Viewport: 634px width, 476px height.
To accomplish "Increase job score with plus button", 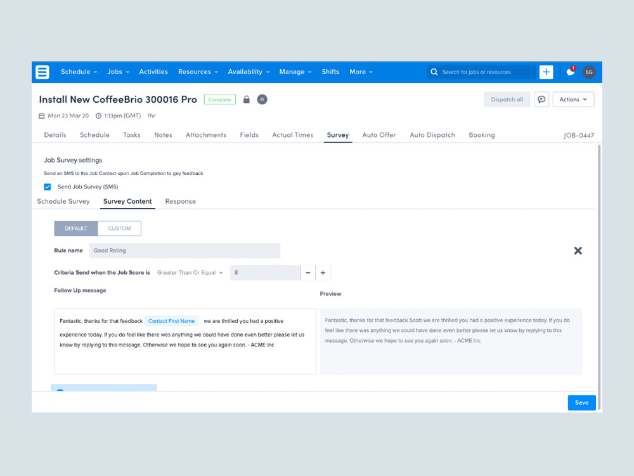I will click(x=323, y=273).
